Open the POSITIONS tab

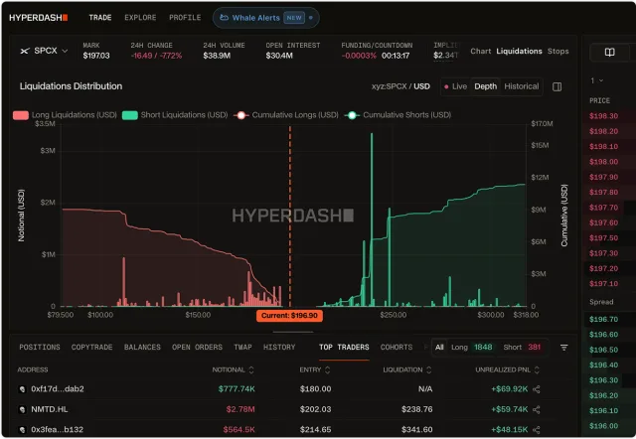pyautogui.click(x=40, y=348)
